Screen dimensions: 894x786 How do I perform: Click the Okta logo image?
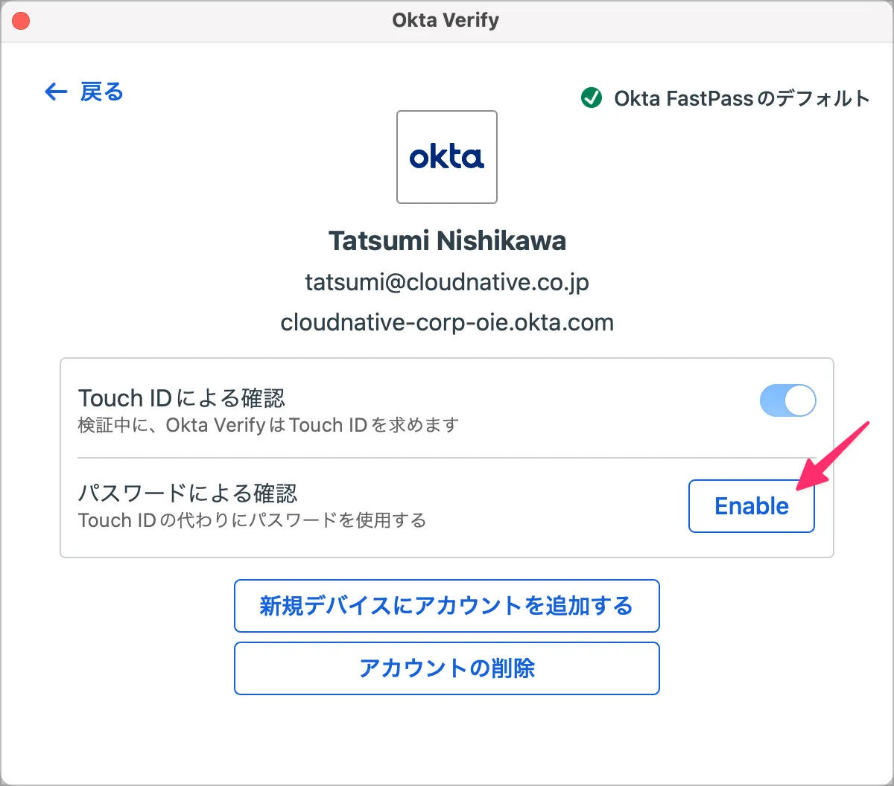447,157
